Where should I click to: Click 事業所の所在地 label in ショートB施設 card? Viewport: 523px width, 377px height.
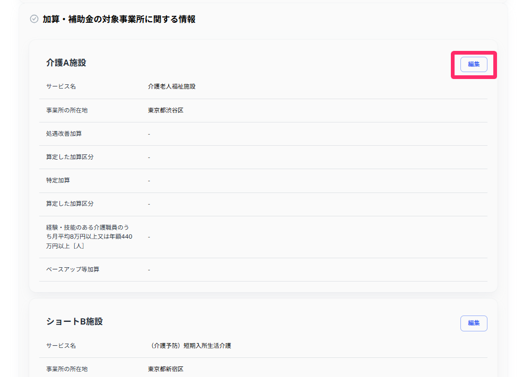[x=67, y=369]
